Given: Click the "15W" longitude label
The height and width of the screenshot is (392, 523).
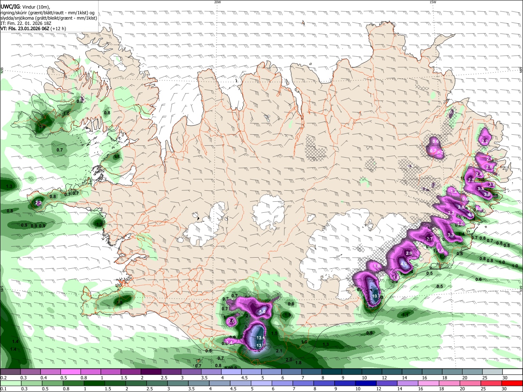Looking at the screenshot, I should [433, 2].
